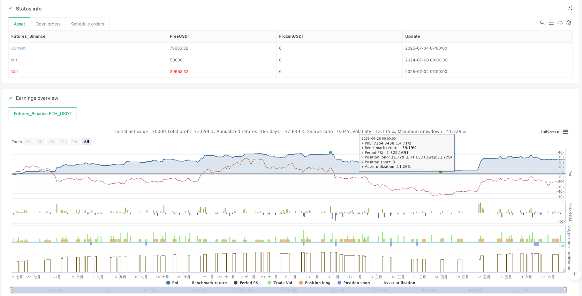582x296 pixels.
Task: Toggle Trade Vol legend item
Action: click(x=282, y=283)
